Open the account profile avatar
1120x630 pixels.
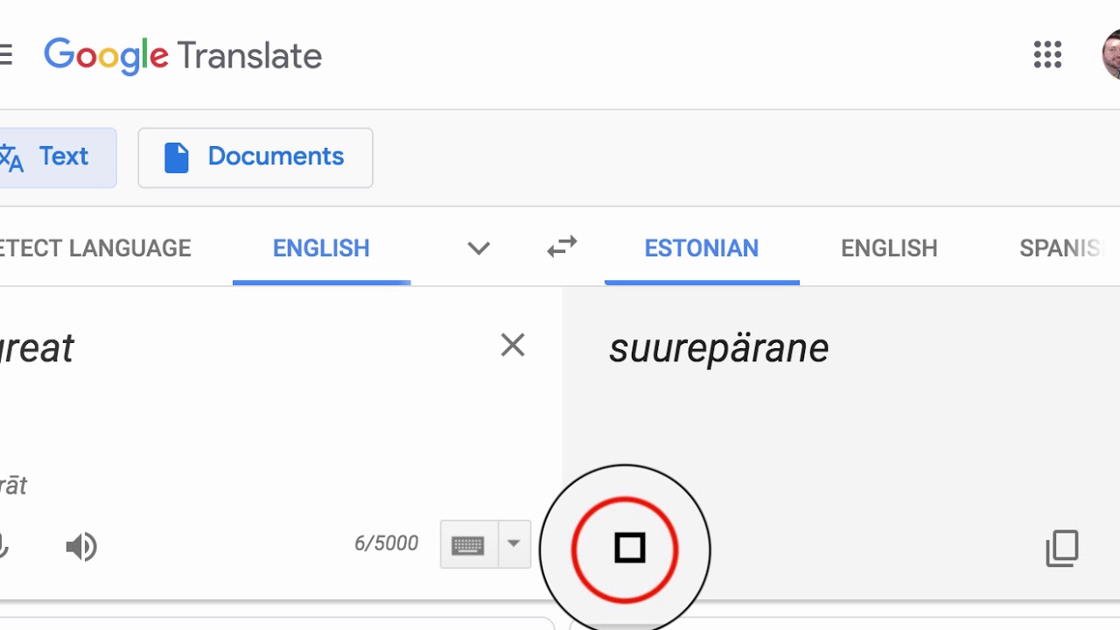pyautogui.click(x=1111, y=54)
